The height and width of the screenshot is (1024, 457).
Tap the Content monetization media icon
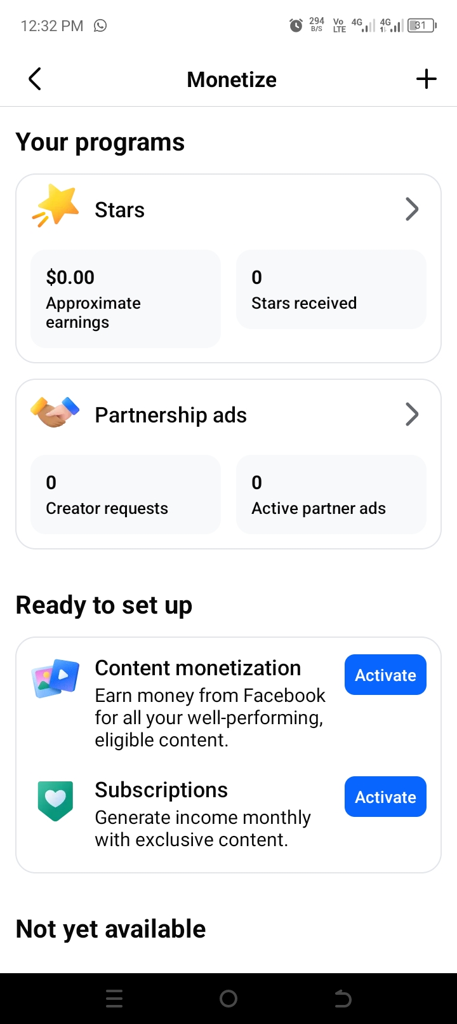pos(56,678)
